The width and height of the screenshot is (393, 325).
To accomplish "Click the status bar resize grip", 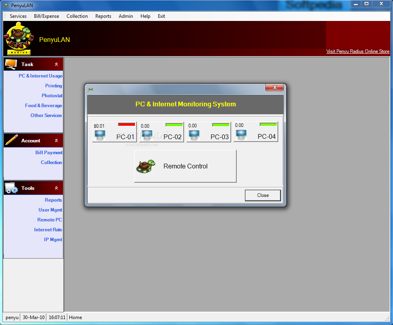I will (x=387, y=318).
